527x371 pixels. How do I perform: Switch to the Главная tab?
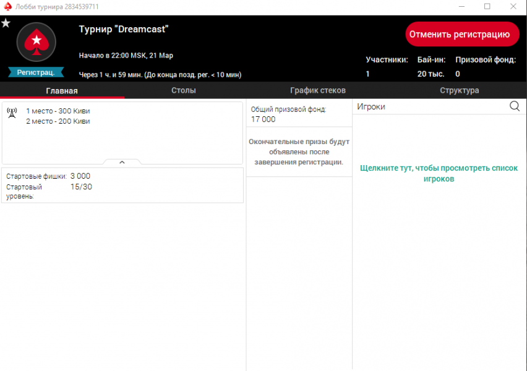point(62,90)
